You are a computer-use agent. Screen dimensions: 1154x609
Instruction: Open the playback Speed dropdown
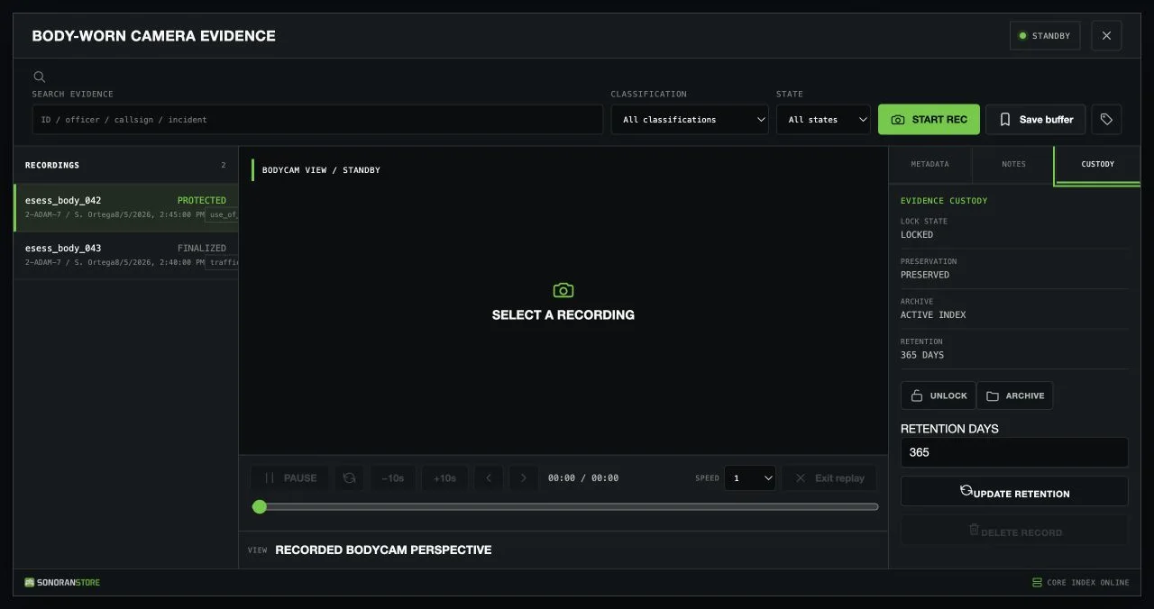point(749,478)
